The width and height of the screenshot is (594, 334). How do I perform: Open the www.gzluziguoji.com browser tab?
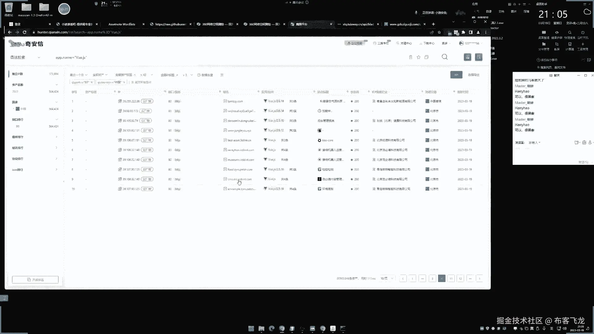click(405, 24)
